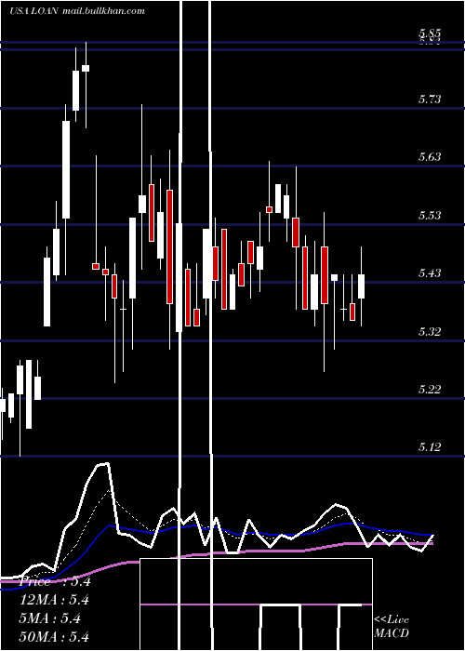
Task: Click the tallest white candlestick near 5.73
Action: pos(66,169)
